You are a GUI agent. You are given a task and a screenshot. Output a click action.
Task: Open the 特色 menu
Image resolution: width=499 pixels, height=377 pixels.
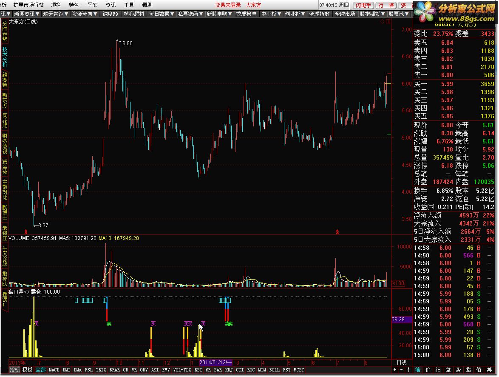tap(74, 5)
